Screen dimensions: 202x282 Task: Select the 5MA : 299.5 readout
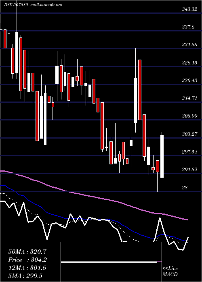pos(25,276)
